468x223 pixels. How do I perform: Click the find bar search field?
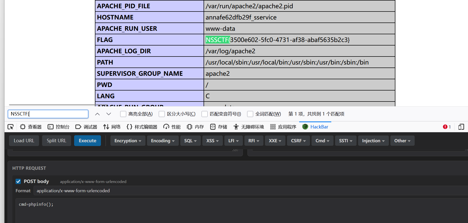(48, 114)
